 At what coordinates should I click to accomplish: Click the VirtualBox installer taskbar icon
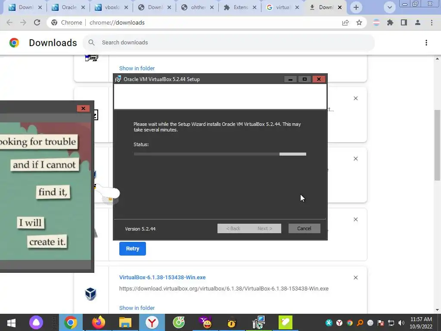tap(259, 322)
